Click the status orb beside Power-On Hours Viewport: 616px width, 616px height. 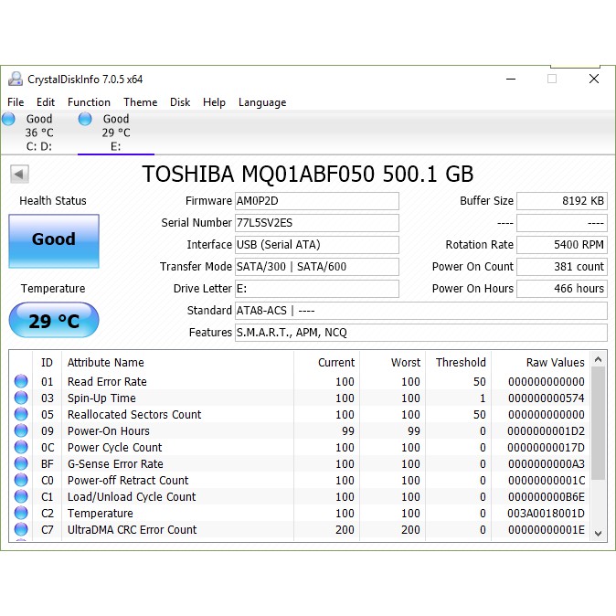pyautogui.click(x=21, y=431)
